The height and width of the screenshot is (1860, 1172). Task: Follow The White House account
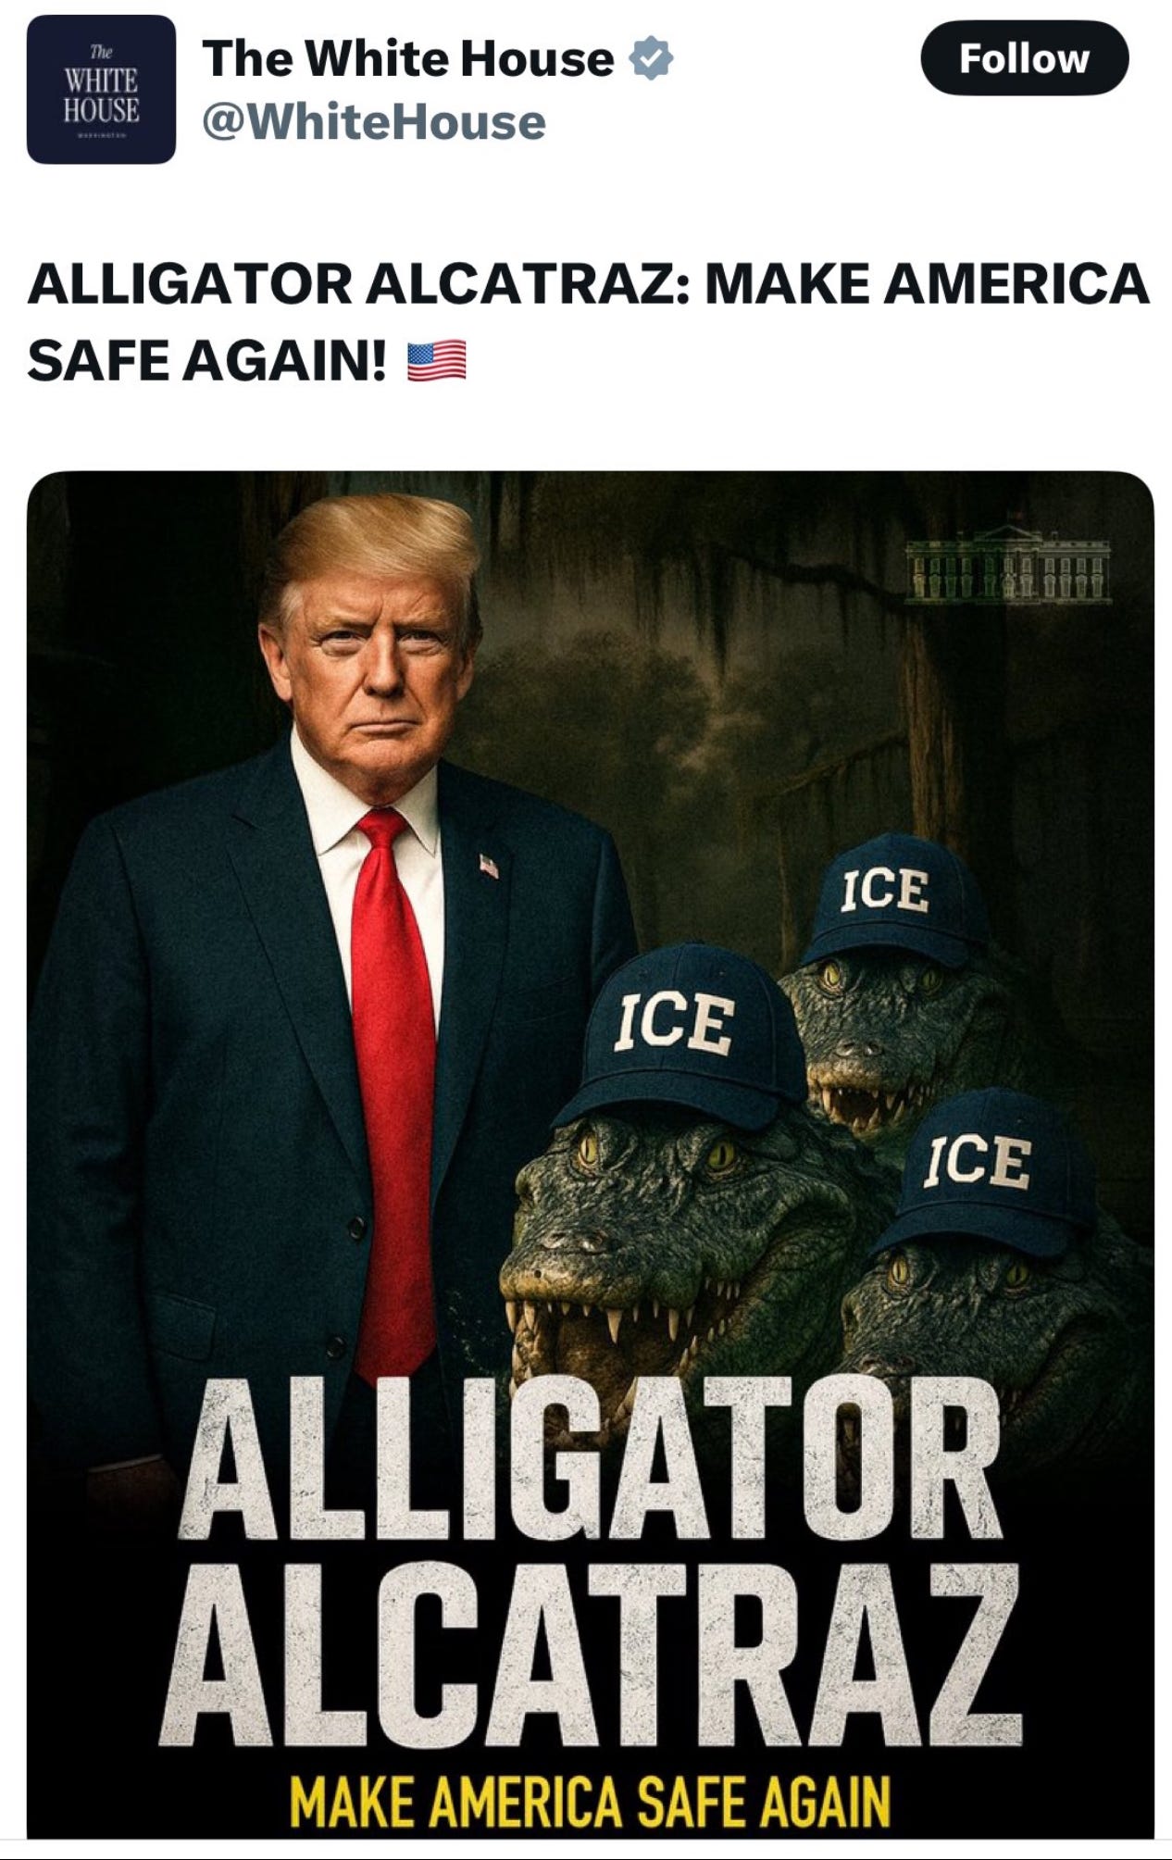pos(1024,58)
